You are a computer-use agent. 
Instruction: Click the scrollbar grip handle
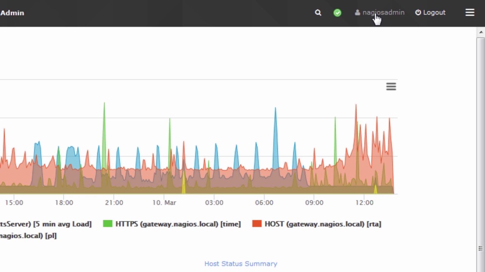click(480, 248)
